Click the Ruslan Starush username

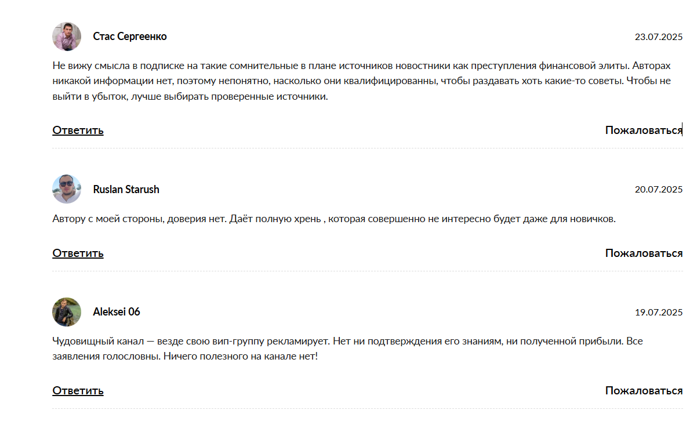coord(126,190)
